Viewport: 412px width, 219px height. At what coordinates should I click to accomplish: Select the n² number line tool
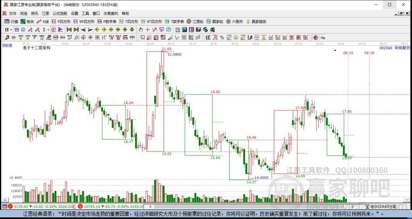pos(70,37)
